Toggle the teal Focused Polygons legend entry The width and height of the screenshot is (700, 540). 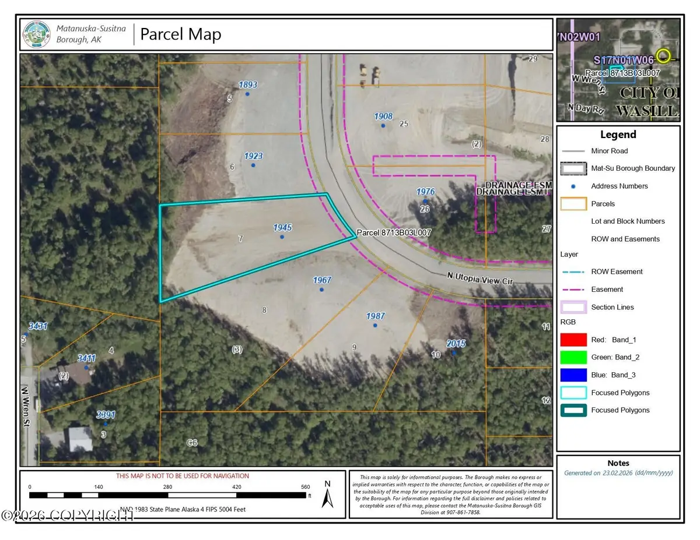click(x=573, y=410)
